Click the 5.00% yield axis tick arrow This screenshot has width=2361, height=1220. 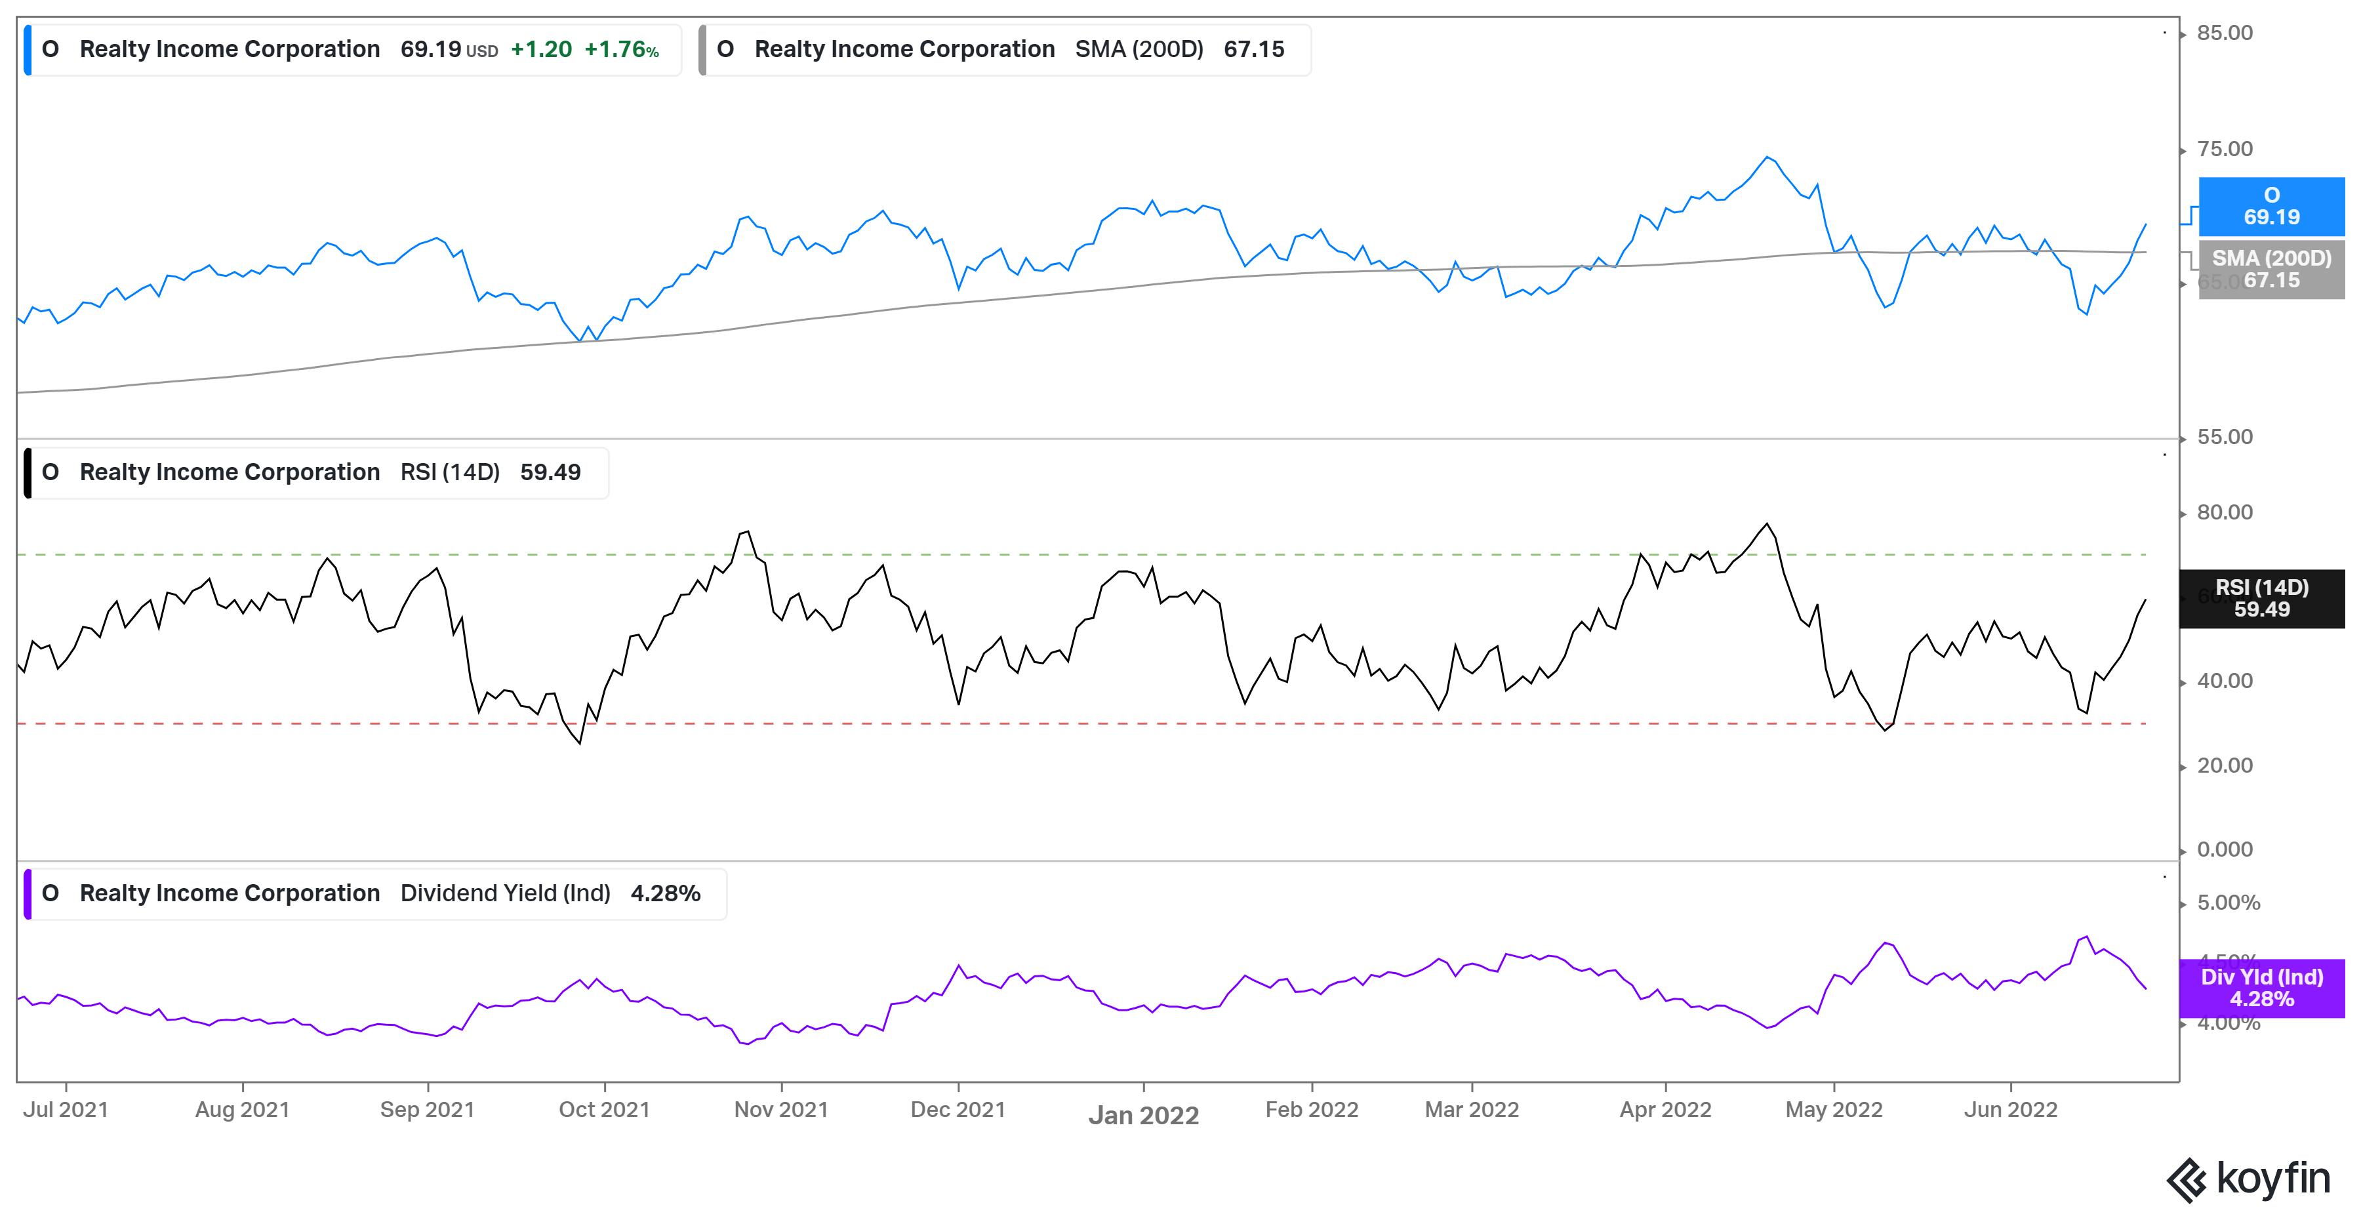(x=2184, y=905)
